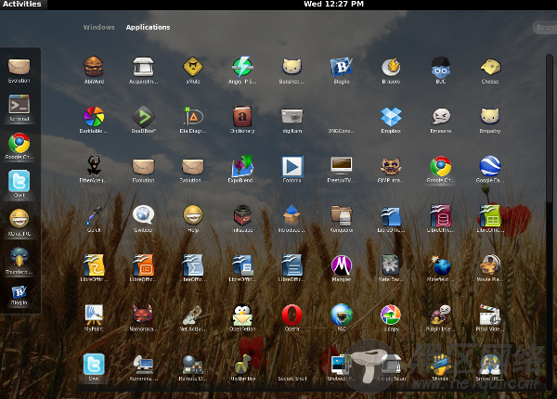The height and width of the screenshot is (399, 557).
Task: Launch Net Activity Viewer
Action: tap(193, 317)
